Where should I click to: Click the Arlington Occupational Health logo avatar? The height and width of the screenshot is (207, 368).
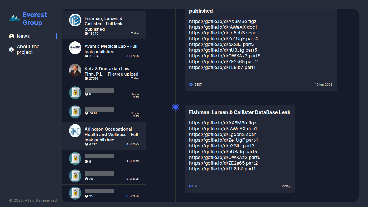click(x=75, y=131)
